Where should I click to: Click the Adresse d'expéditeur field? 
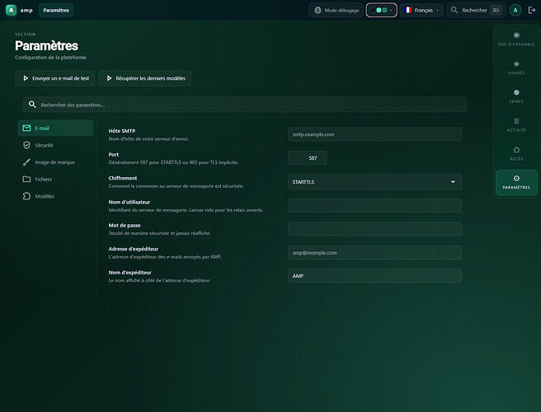pos(374,252)
